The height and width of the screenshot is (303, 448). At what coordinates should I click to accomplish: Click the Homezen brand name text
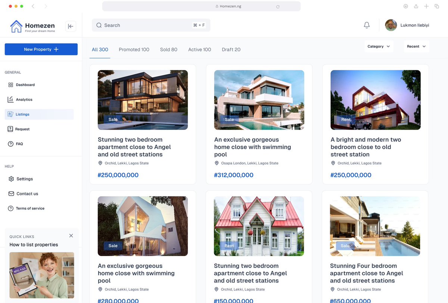[40, 25]
